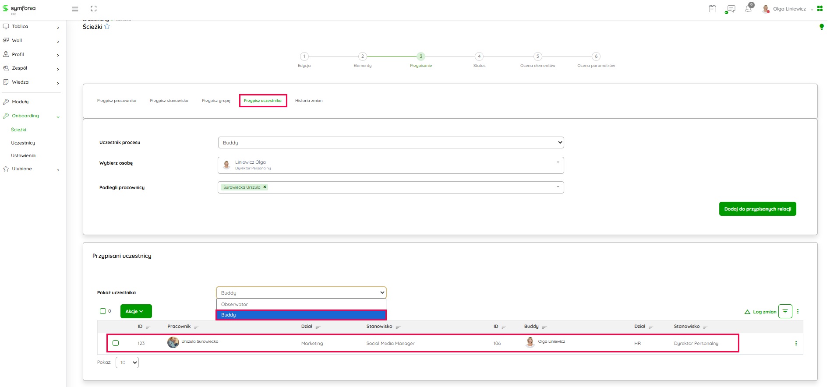The height and width of the screenshot is (387, 830).
Task: Open the rows-per-page Pokaż dropdown
Action: click(x=127, y=362)
